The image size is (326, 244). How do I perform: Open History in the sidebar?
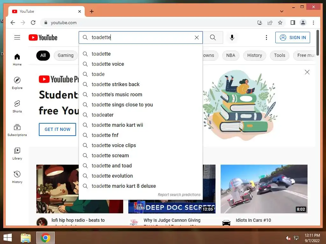17,177
